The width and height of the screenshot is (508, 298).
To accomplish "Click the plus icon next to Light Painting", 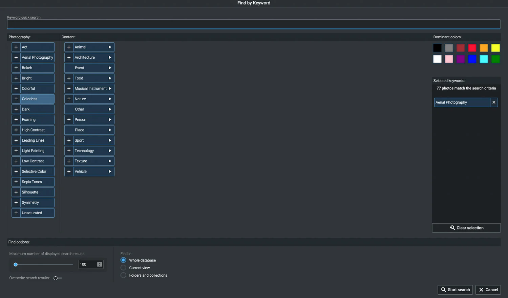I will [x=16, y=151].
